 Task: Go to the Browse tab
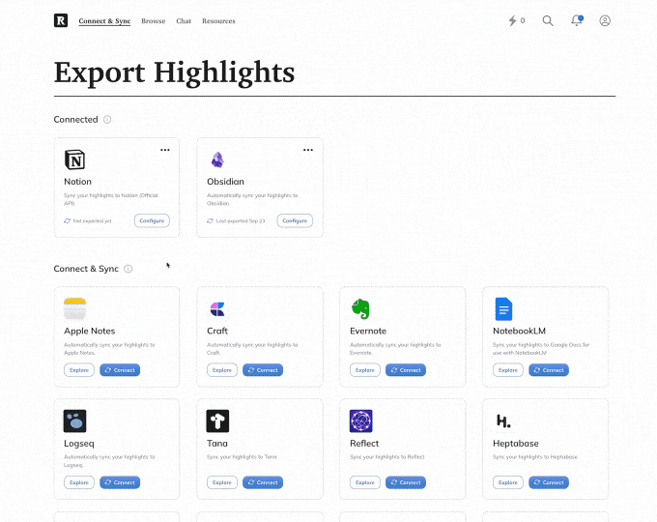(x=153, y=20)
